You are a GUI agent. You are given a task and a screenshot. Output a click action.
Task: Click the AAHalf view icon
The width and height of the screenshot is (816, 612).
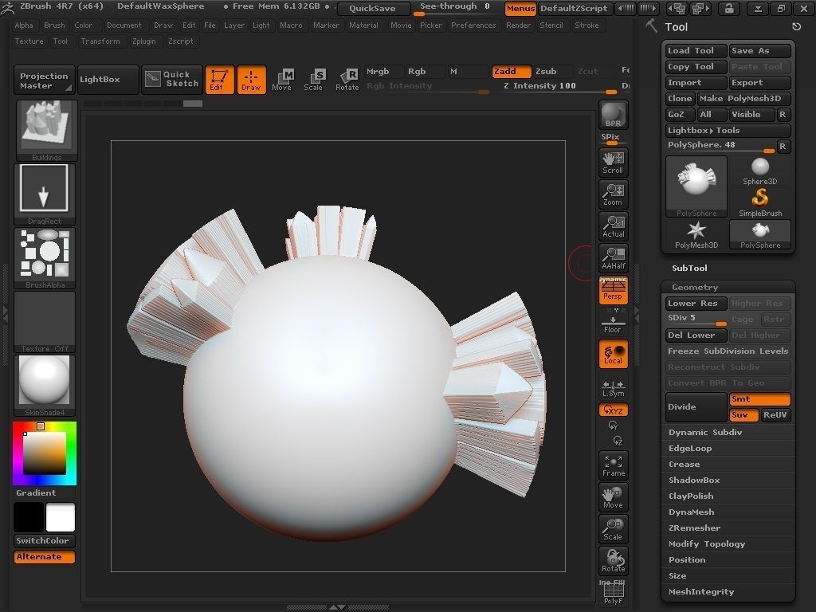[x=613, y=258]
